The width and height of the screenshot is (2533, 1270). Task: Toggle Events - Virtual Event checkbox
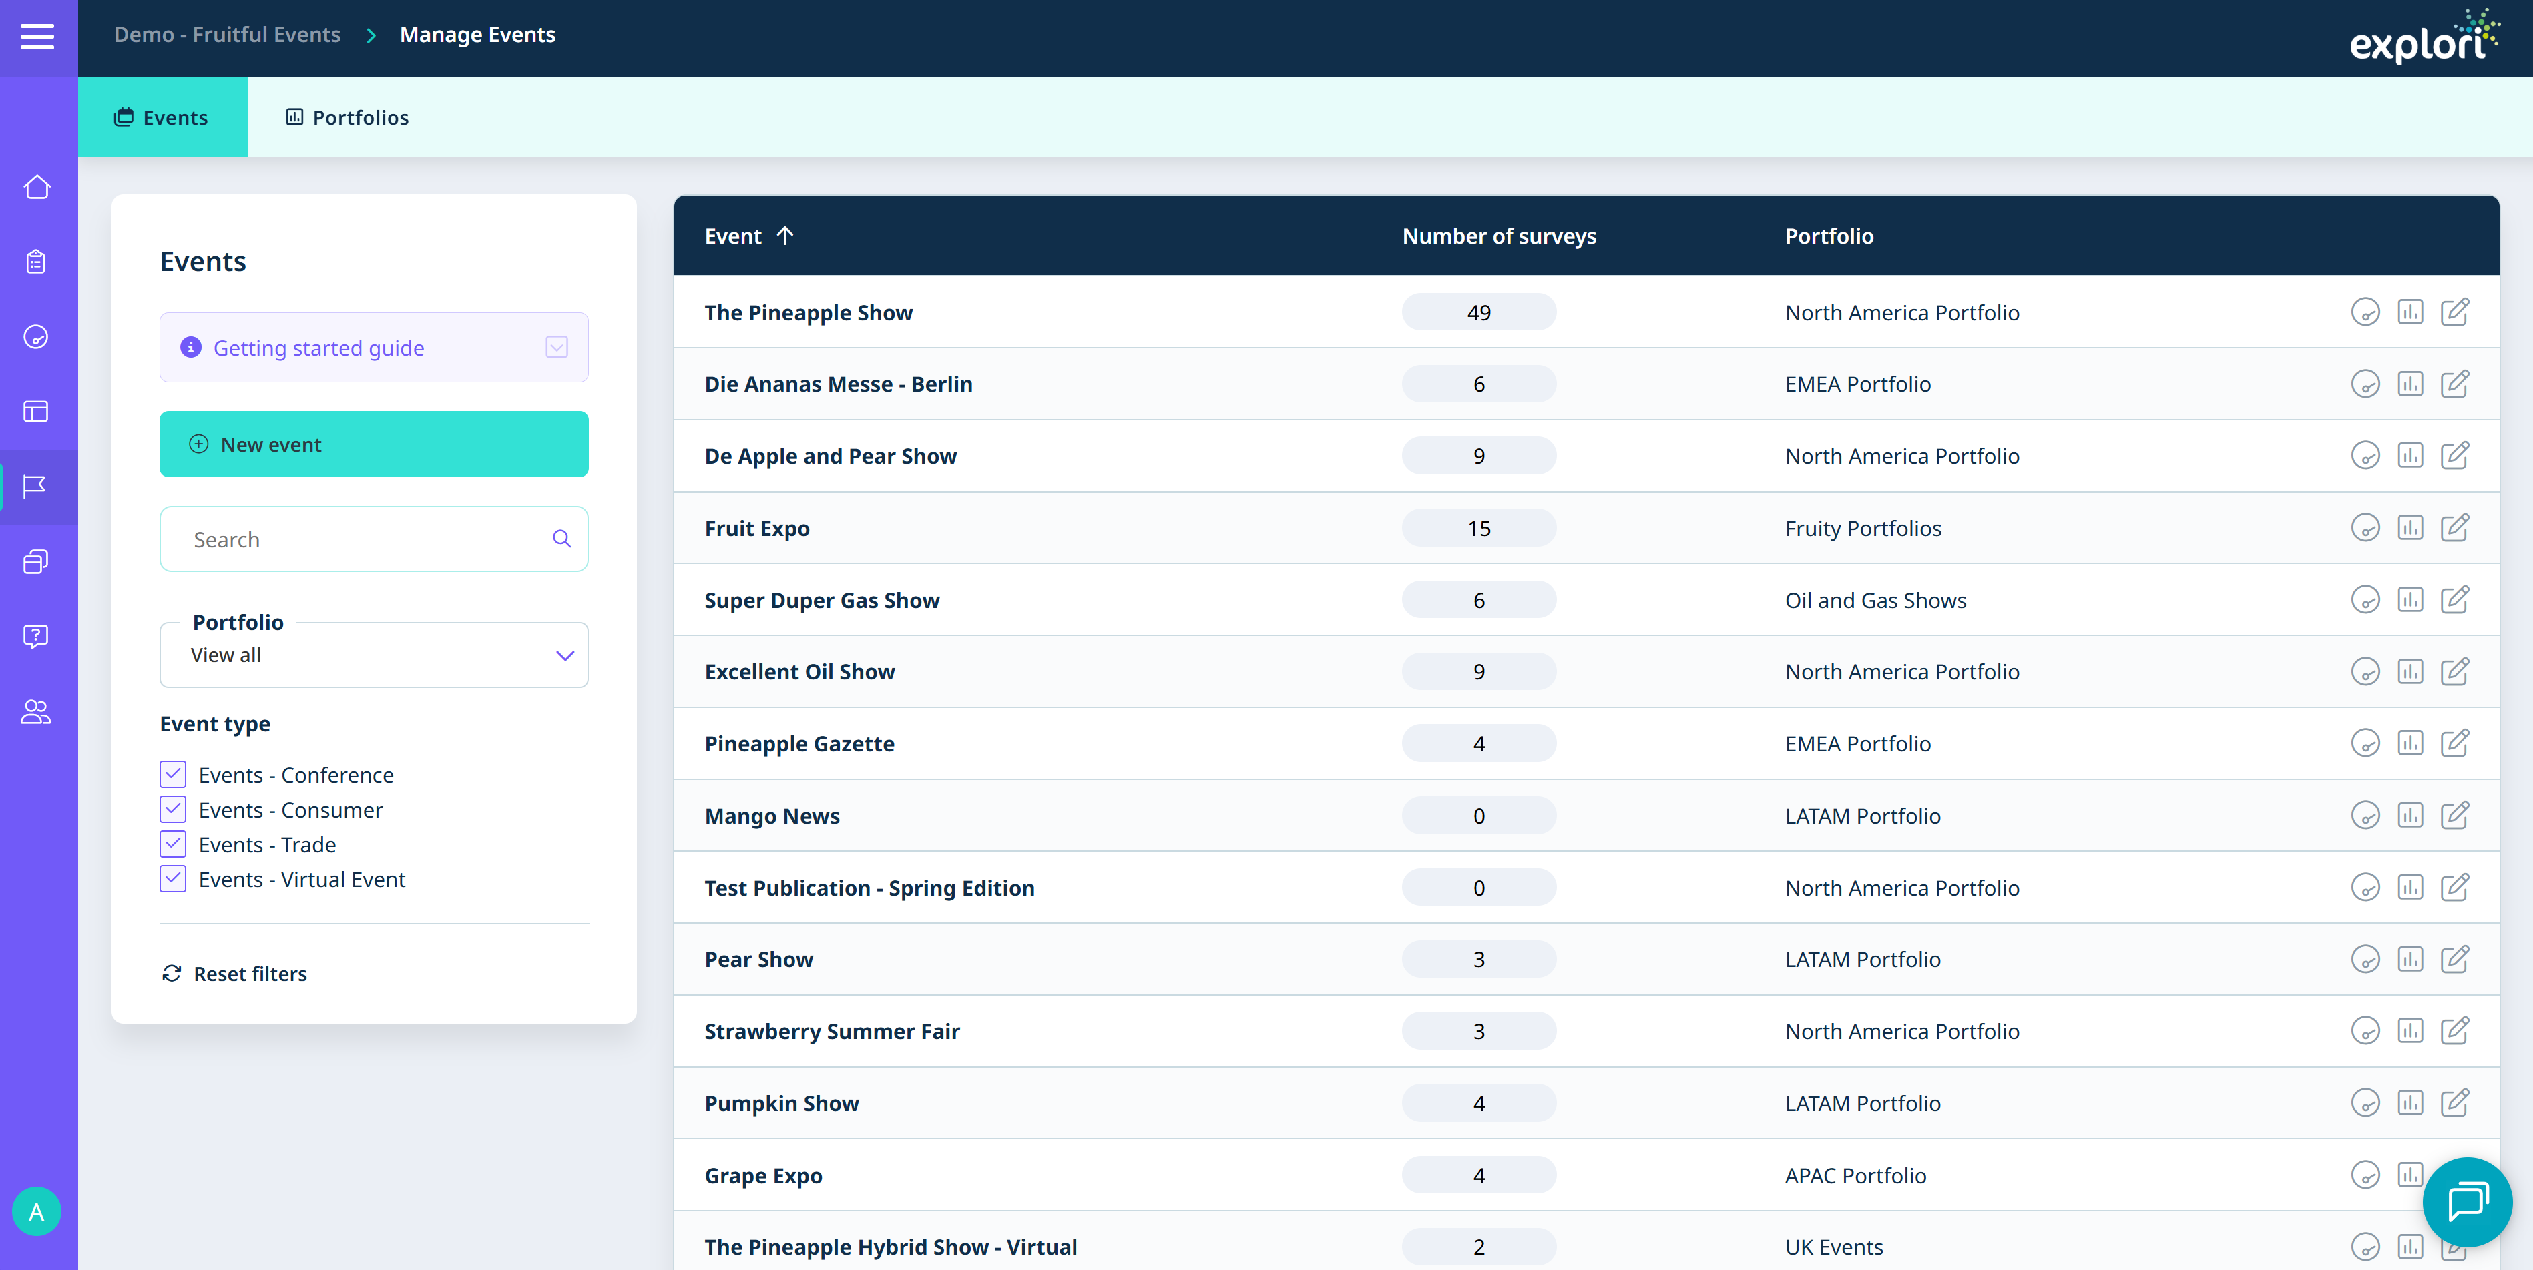tap(173, 879)
